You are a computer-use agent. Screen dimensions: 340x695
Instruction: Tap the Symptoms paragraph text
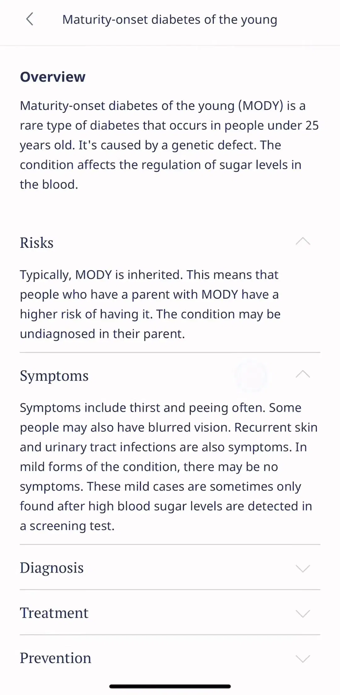[169, 467]
